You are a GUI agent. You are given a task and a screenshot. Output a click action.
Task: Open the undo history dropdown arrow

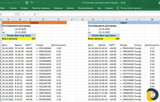34,3
